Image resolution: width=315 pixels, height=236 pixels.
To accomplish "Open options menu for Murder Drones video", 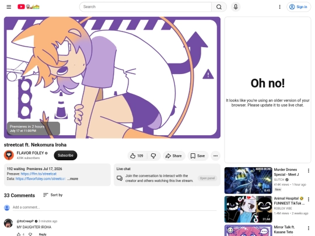I will (309, 171).
